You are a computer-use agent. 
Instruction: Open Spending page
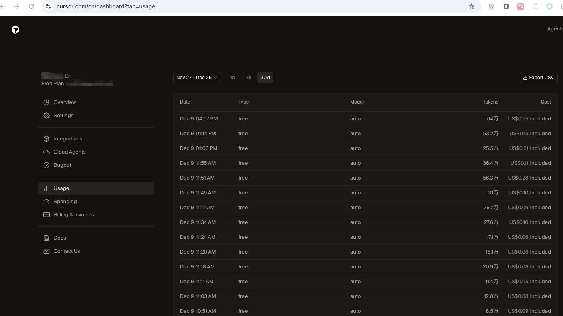[x=65, y=202]
